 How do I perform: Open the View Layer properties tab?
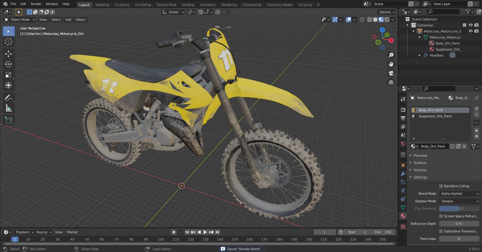click(403, 127)
